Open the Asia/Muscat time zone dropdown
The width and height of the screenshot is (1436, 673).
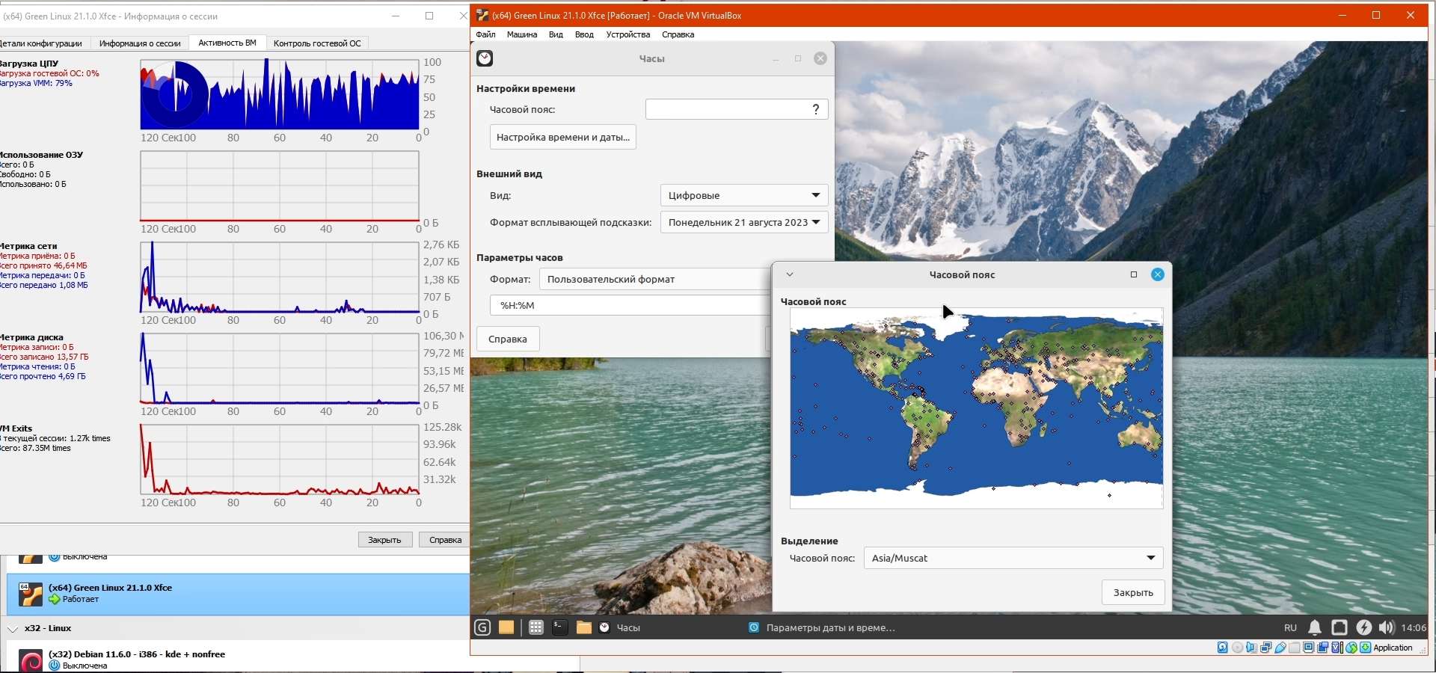pos(1013,558)
